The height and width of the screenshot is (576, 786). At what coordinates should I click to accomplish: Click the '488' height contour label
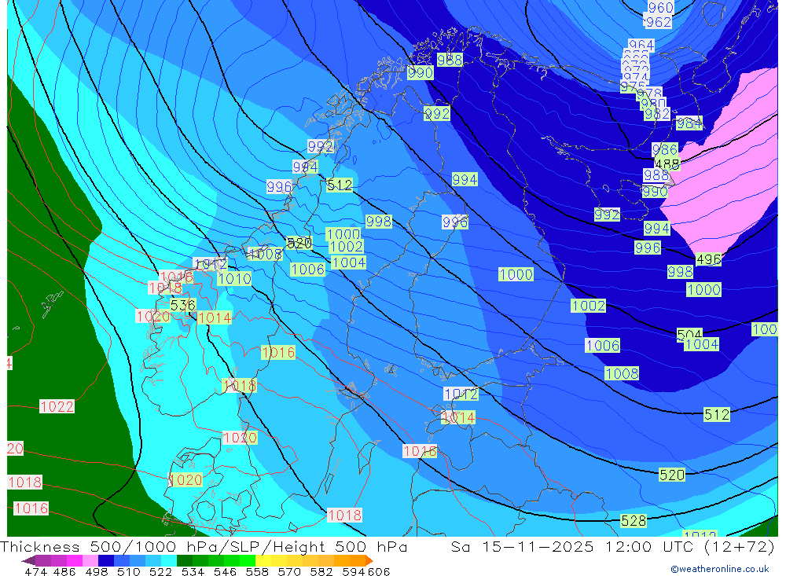(x=667, y=163)
